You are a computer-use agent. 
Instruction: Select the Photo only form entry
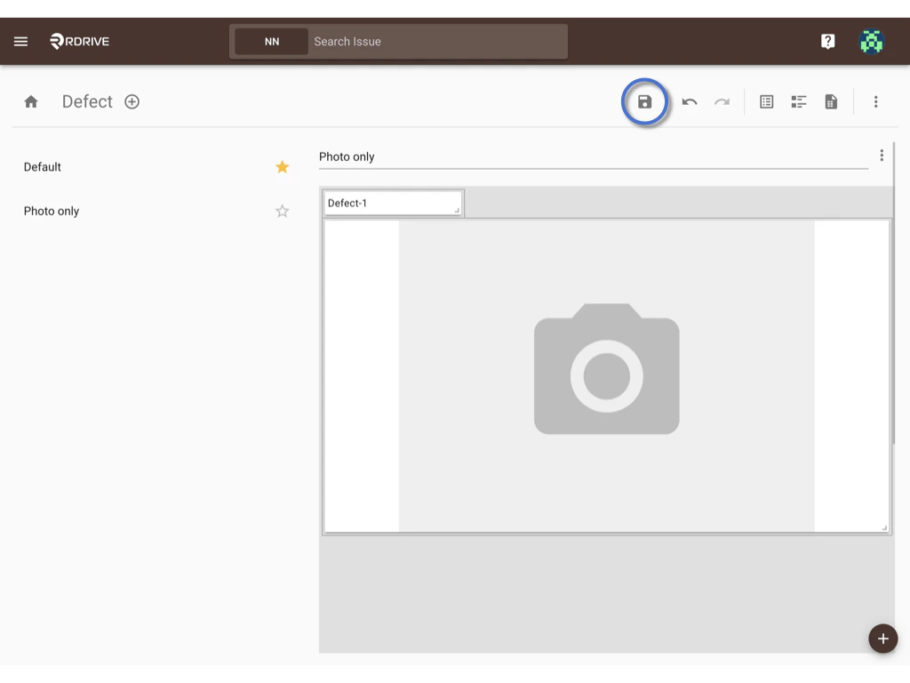(51, 211)
